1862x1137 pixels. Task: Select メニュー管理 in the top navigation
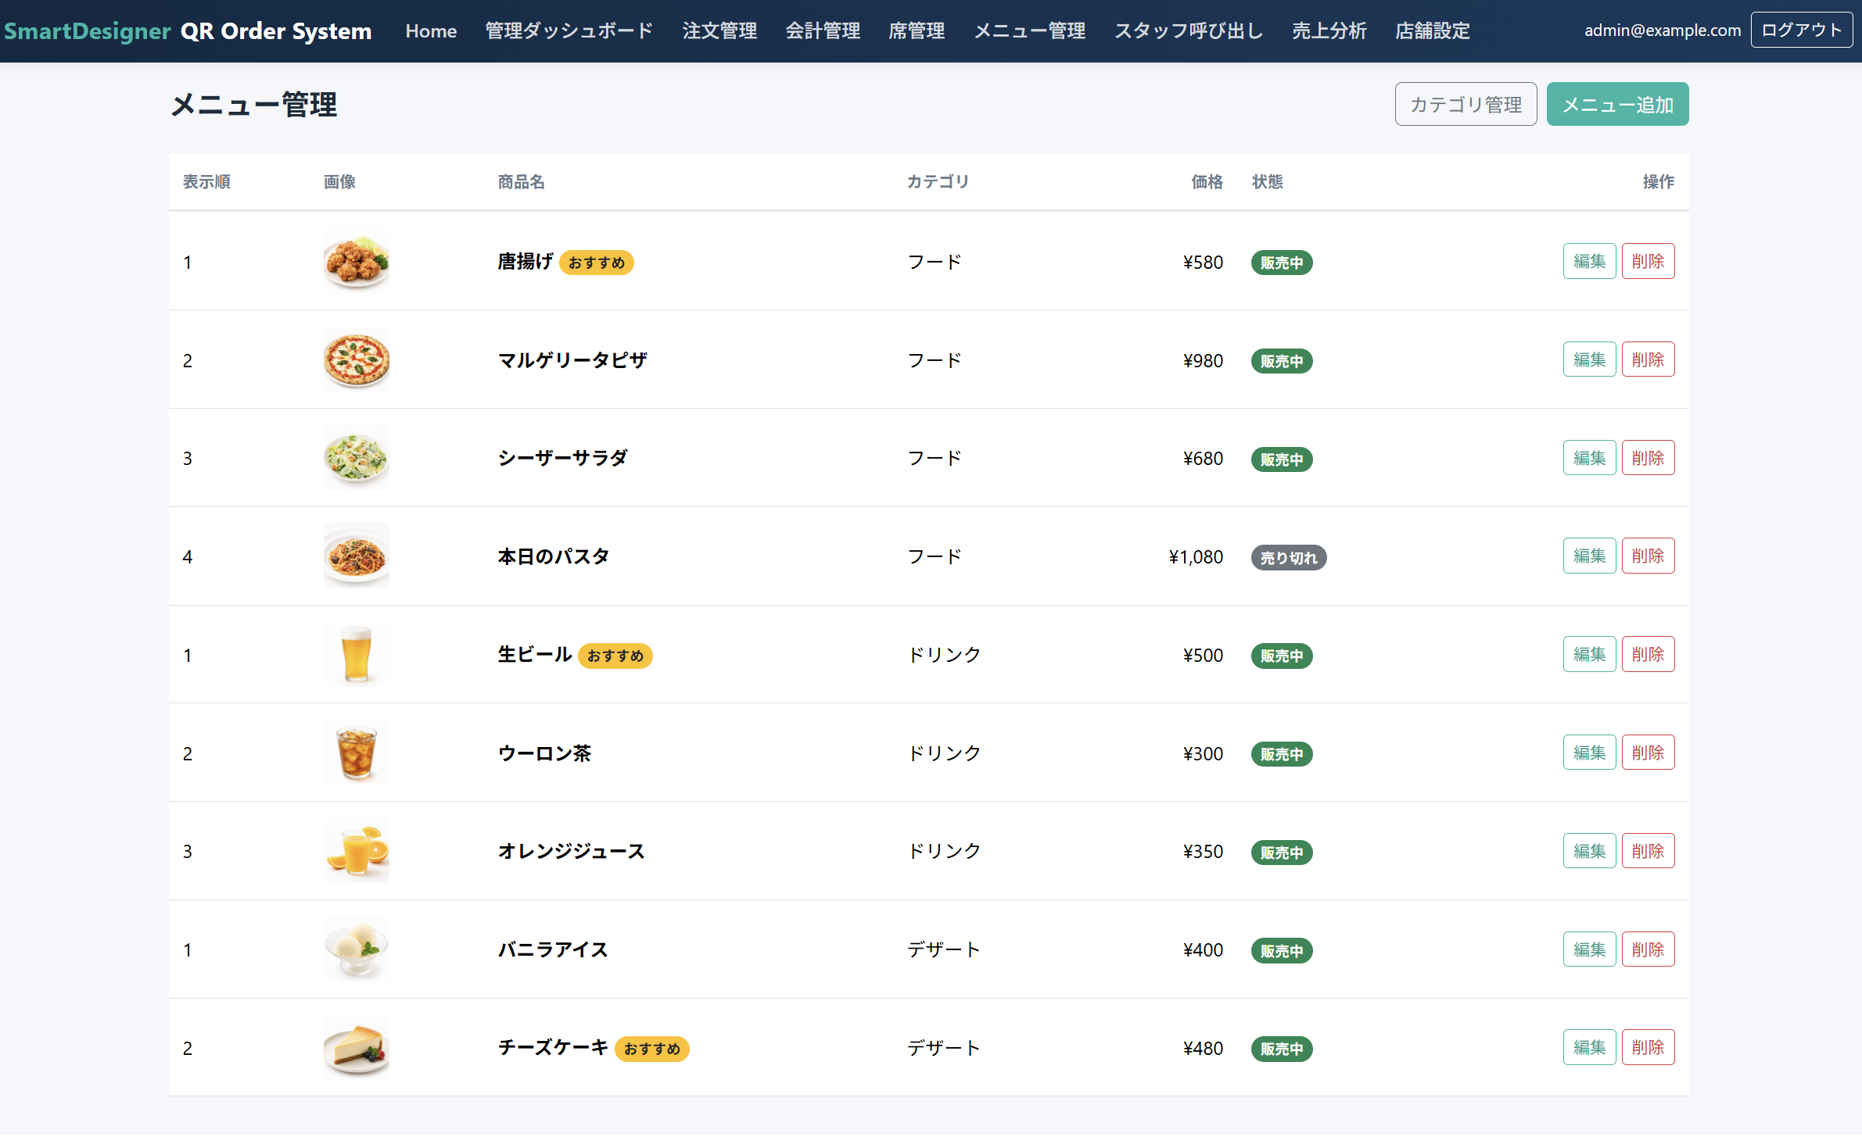point(1029,30)
